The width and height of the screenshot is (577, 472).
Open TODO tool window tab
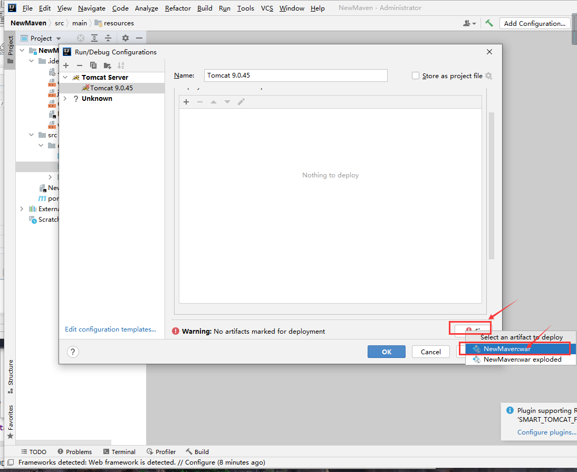[x=34, y=452]
